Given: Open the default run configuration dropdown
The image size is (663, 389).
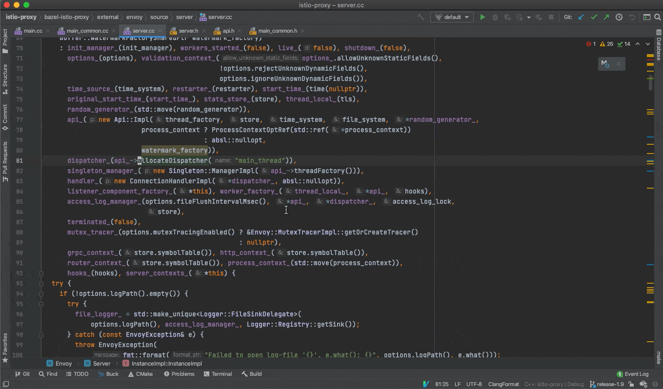Looking at the screenshot, I should (x=452, y=17).
